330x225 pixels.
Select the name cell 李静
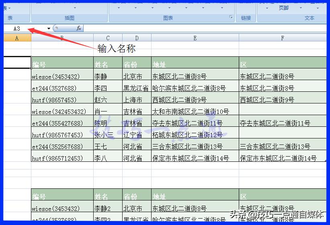click(108, 74)
